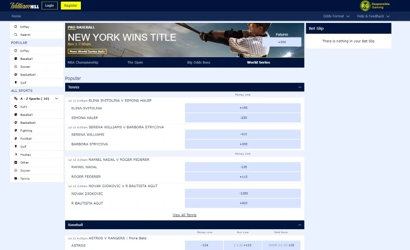Bet on R Bautista Agut at +800
Screen dimensions: 410x250
(243, 203)
